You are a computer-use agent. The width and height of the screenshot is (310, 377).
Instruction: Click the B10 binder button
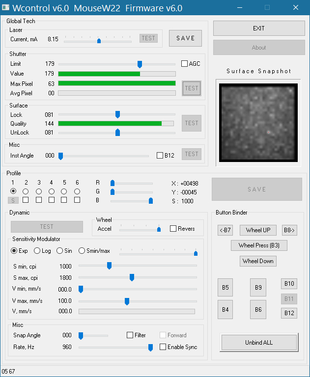[x=289, y=284]
